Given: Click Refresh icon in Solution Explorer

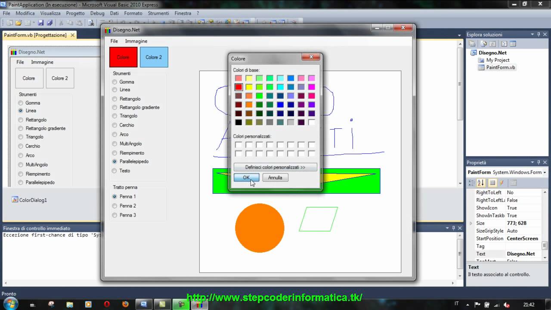Looking at the screenshot, I should [493, 43].
